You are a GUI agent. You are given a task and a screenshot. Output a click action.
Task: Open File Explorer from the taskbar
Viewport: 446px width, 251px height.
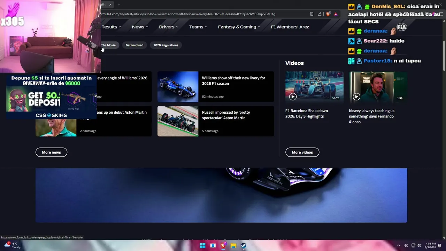(233, 245)
